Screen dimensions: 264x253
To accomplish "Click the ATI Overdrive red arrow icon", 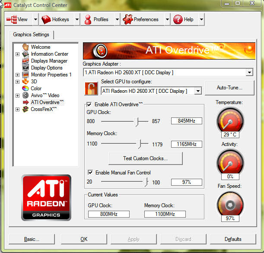I will (x=26, y=102).
